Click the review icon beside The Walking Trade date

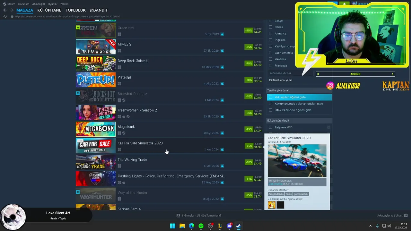pyautogui.click(x=222, y=166)
